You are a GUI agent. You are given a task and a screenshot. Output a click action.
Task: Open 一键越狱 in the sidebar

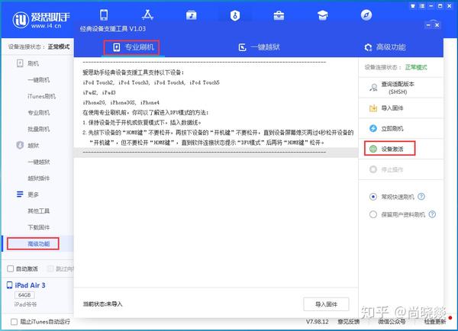coord(39,162)
